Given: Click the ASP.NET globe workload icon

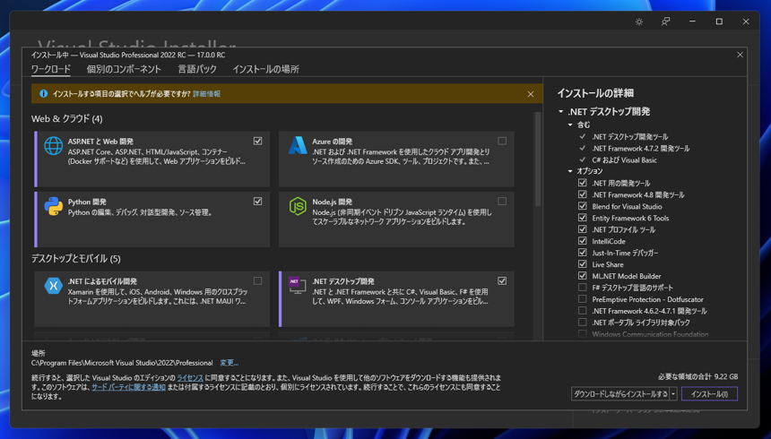Looking at the screenshot, I should click(x=54, y=146).
